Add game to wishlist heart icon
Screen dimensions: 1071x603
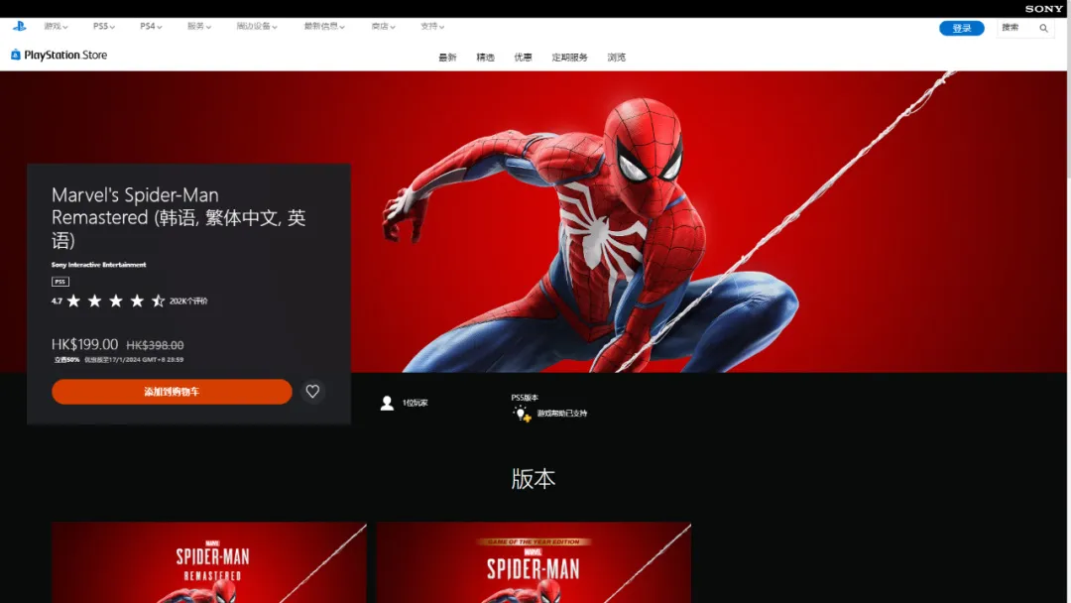(x=312, y=392)
